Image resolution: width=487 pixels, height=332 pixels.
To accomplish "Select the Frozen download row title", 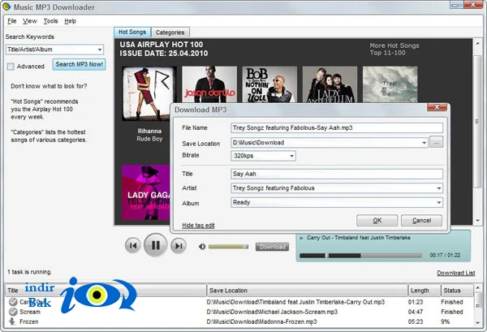I will pyautogui.click(x=29, y=321).
